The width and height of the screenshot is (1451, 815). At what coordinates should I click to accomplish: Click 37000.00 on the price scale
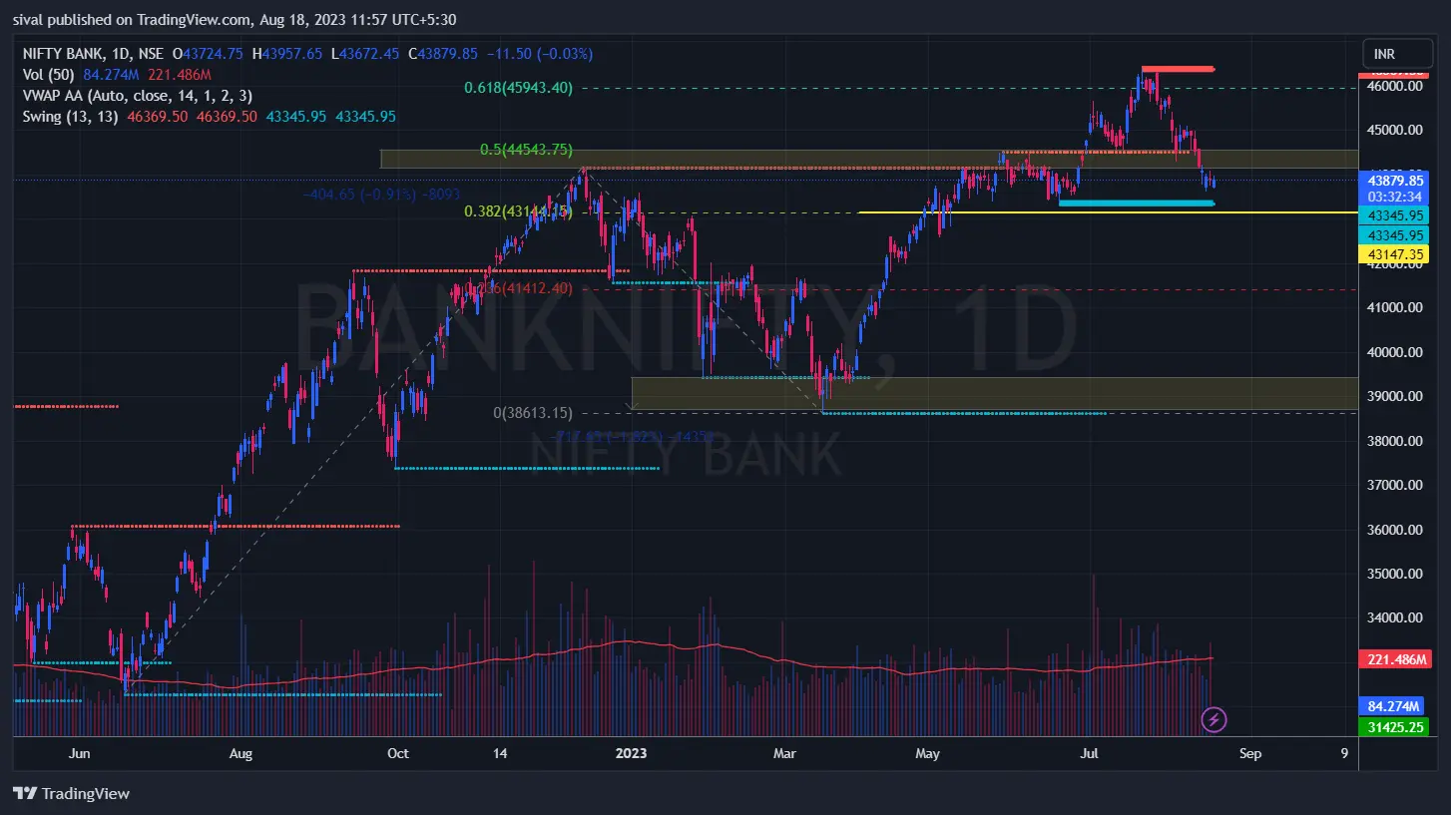pos(1394,486)
